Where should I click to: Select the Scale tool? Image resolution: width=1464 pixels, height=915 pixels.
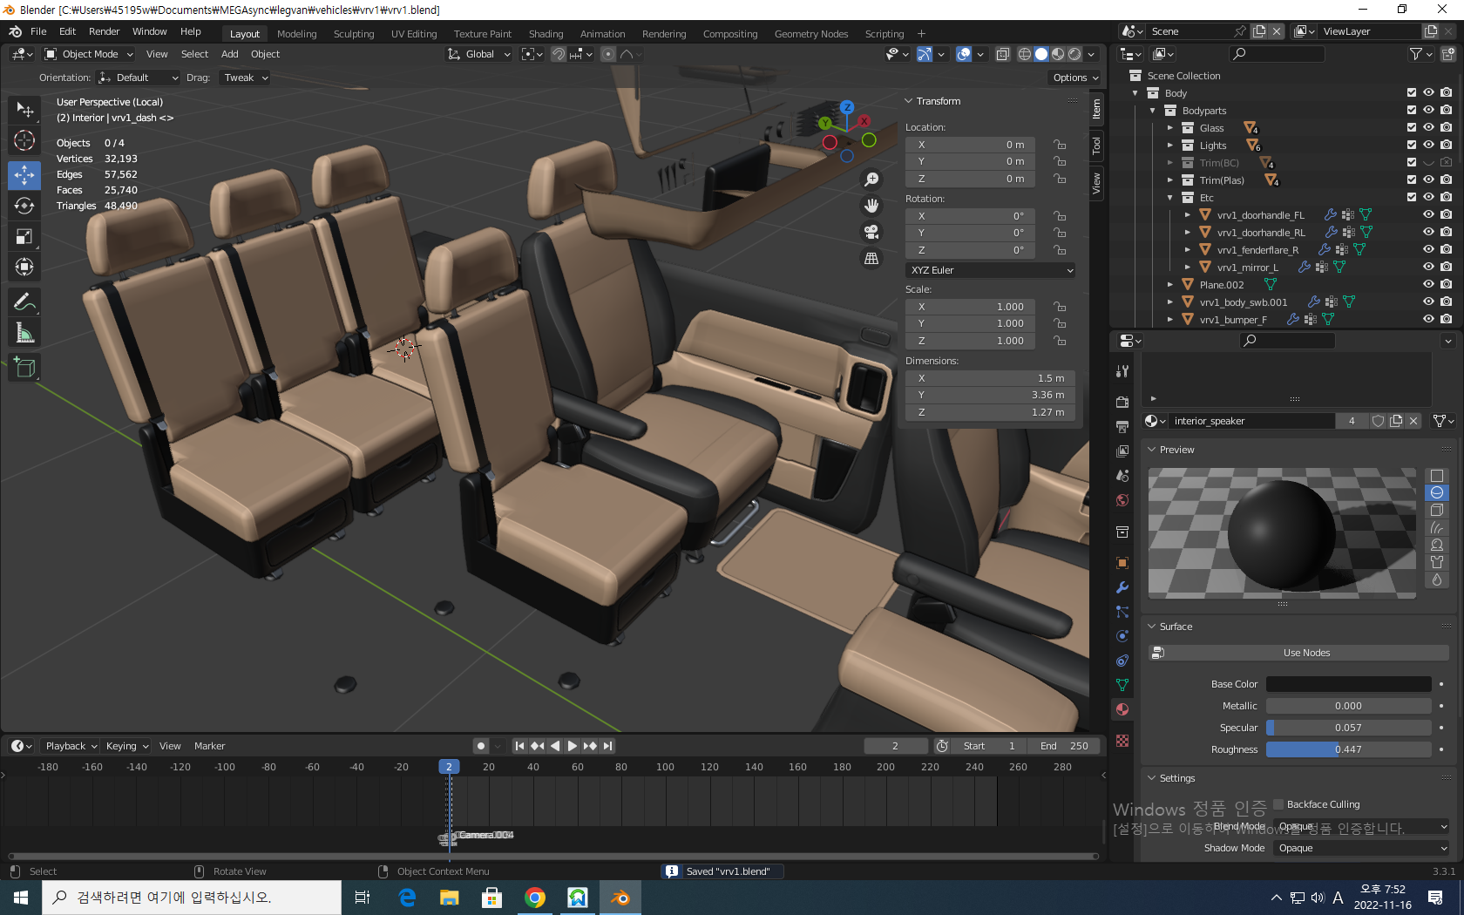tap(24, 237)
